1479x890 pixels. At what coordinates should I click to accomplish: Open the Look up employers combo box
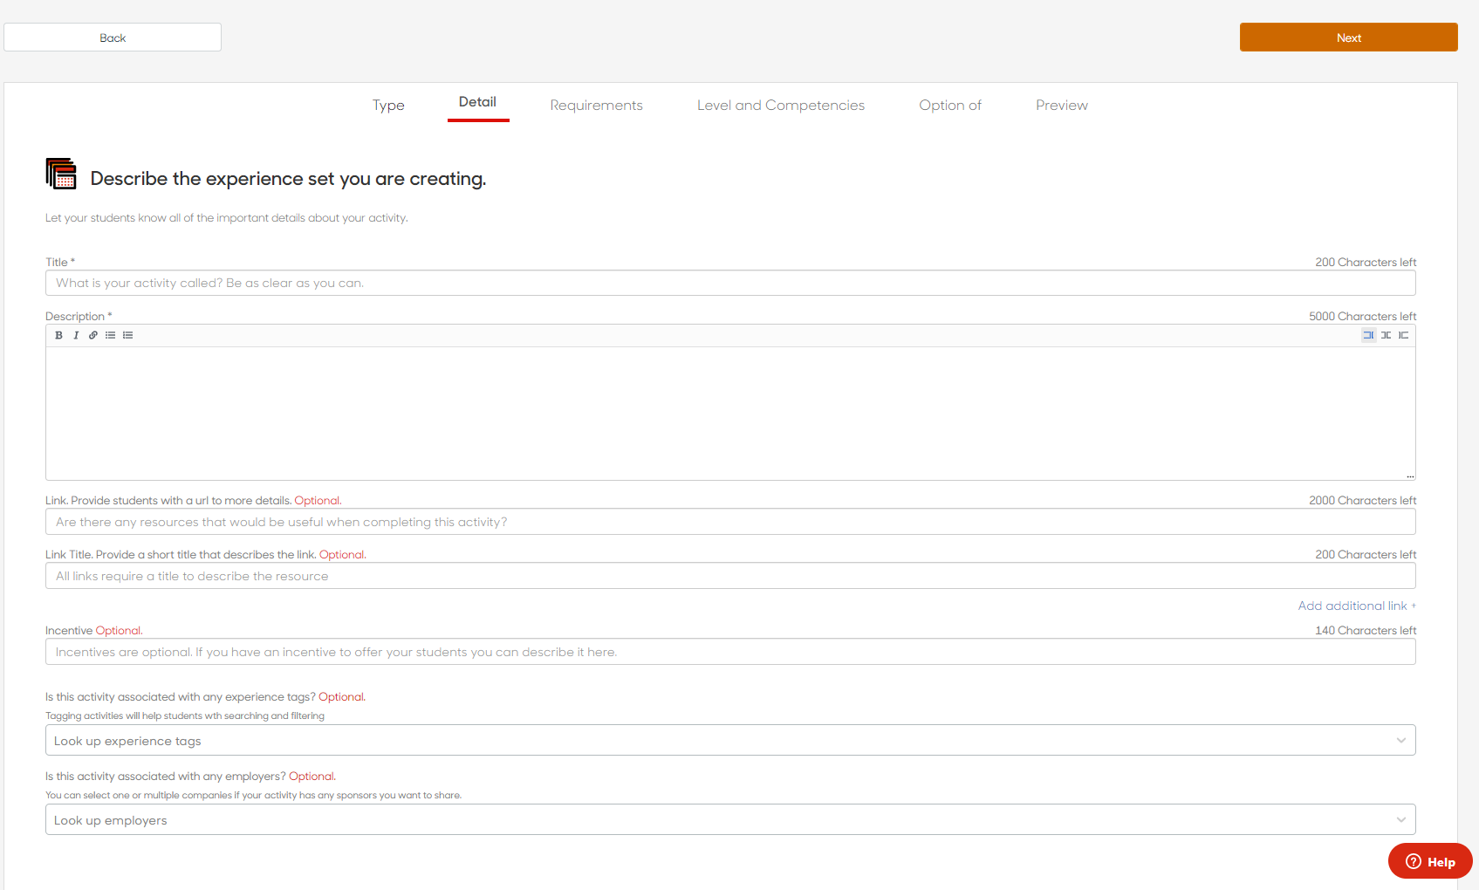tap(730, 820)
